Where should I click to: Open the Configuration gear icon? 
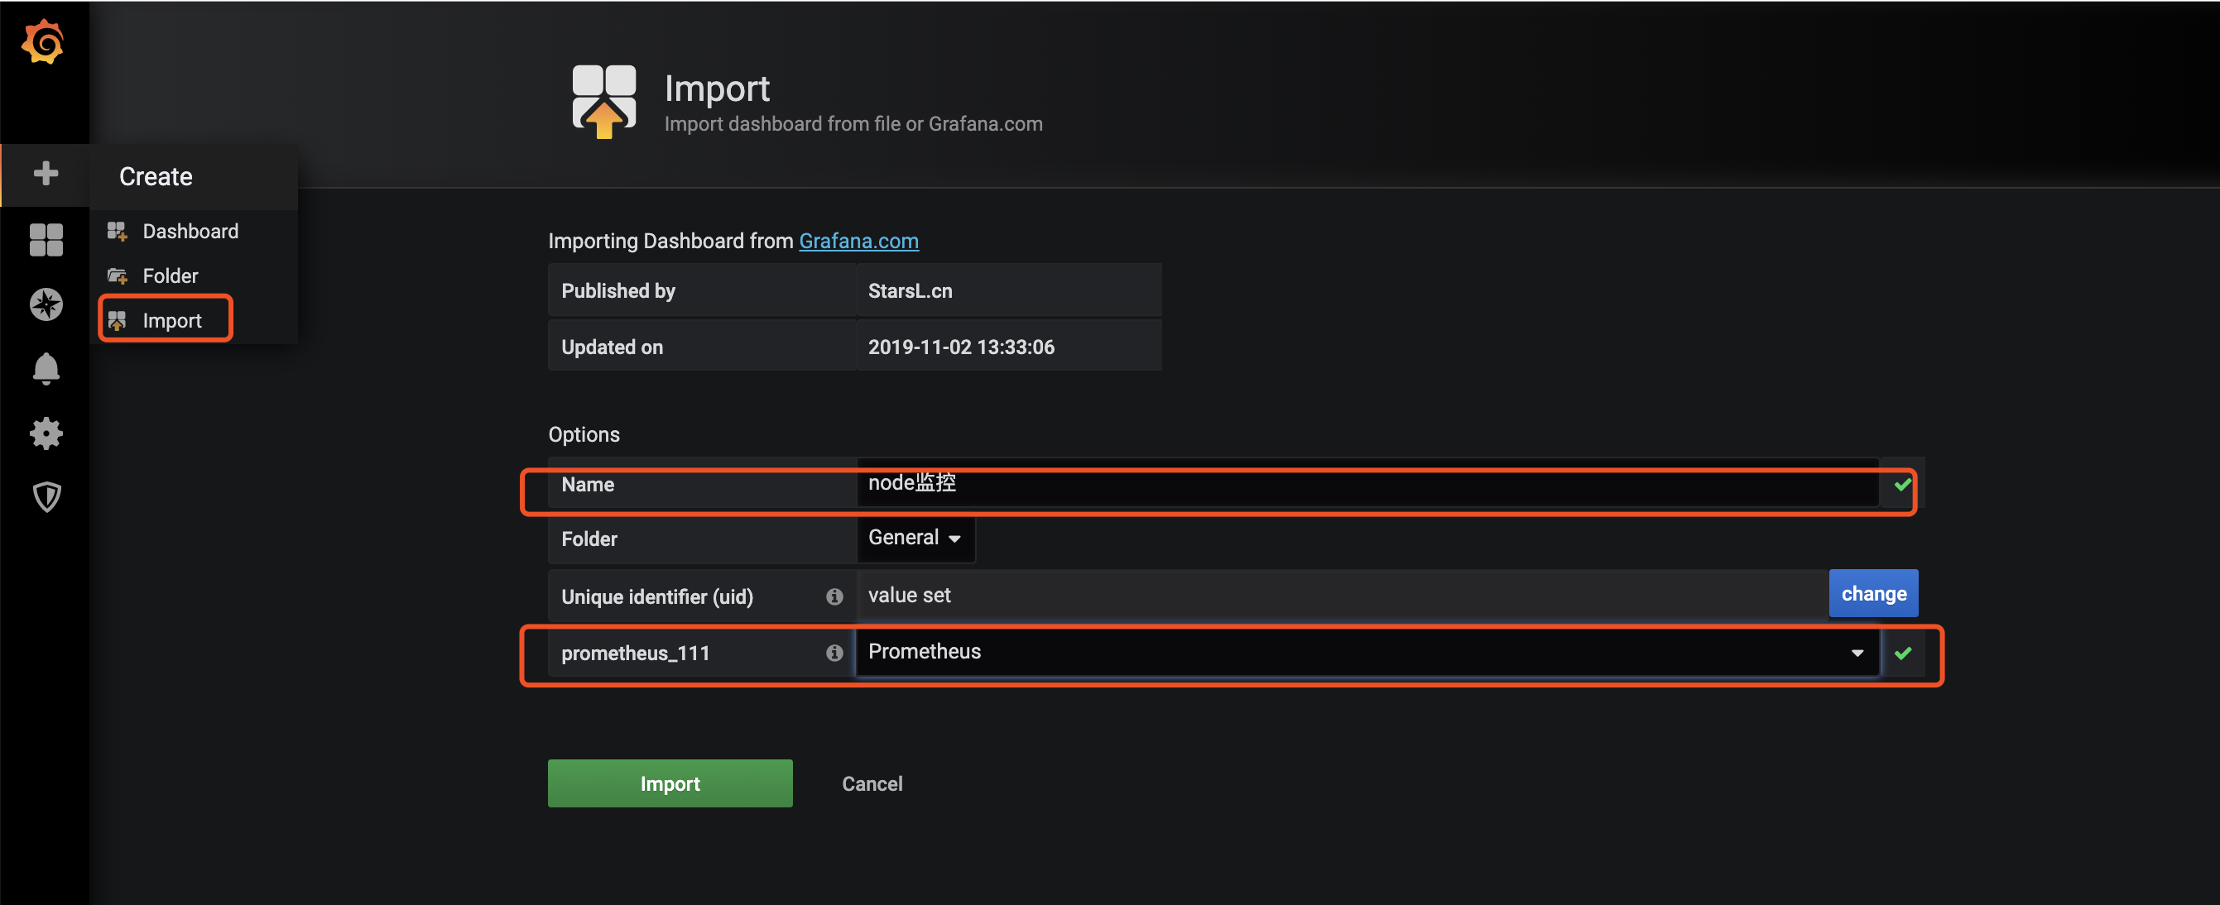coord(46,433)
